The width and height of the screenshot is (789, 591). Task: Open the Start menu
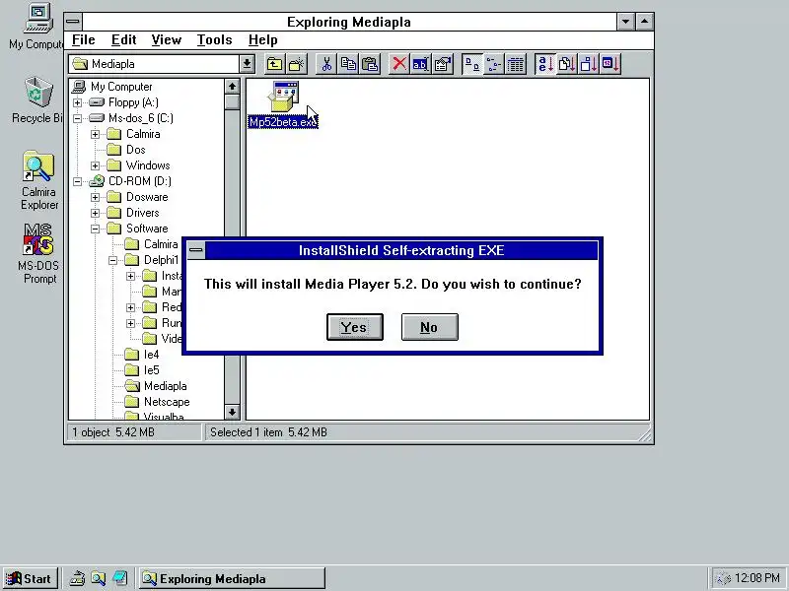click(x=30, y=578)
